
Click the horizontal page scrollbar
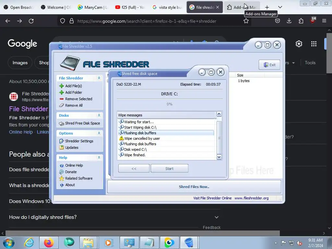[x=143, y=233]
